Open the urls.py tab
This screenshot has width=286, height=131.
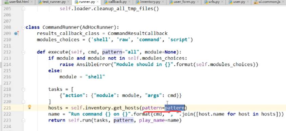(214, 2)
